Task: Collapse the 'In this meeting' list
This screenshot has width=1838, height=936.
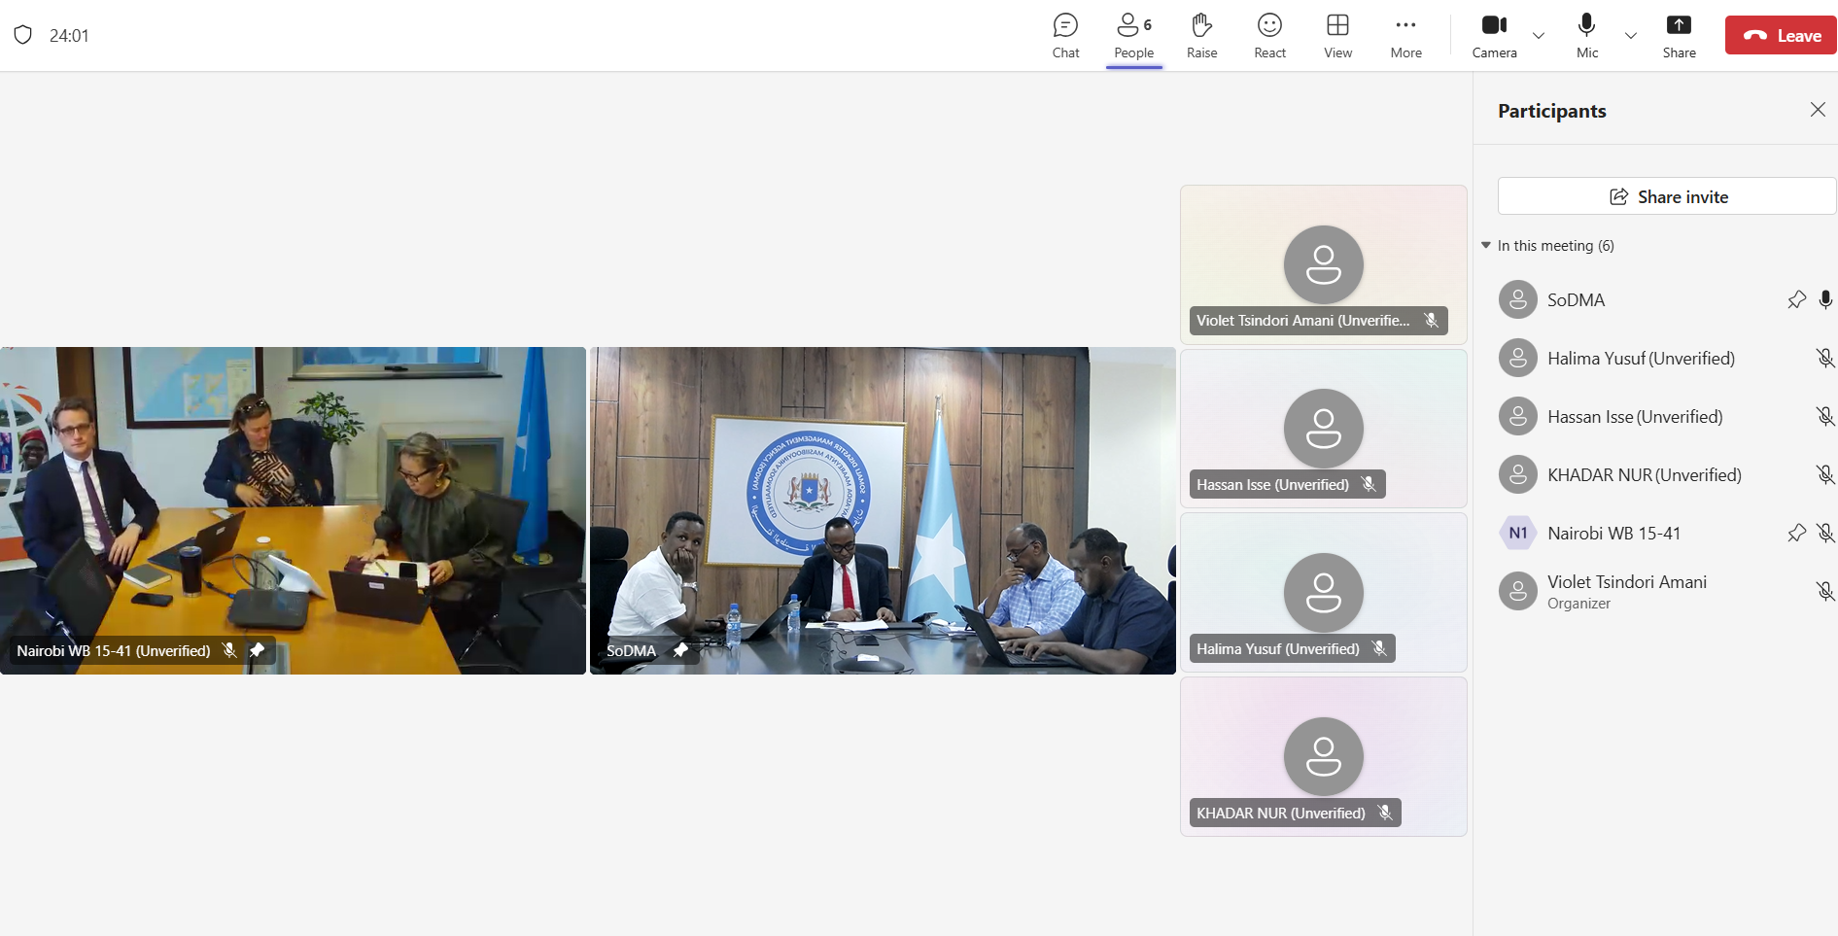Action: 1486,246
